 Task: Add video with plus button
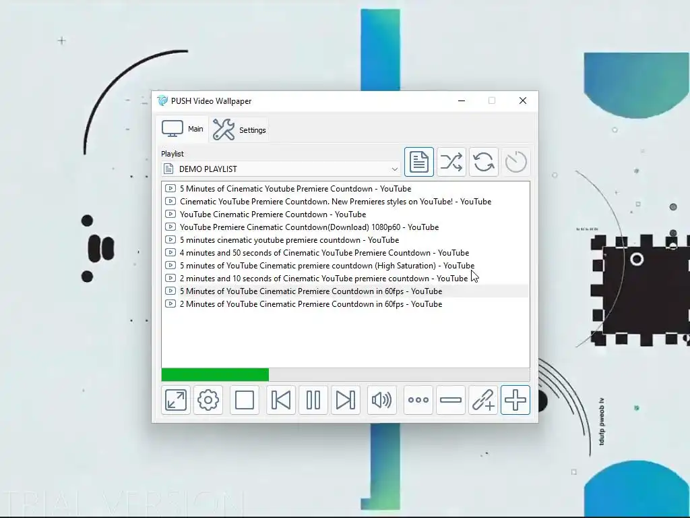coord(515,400)
